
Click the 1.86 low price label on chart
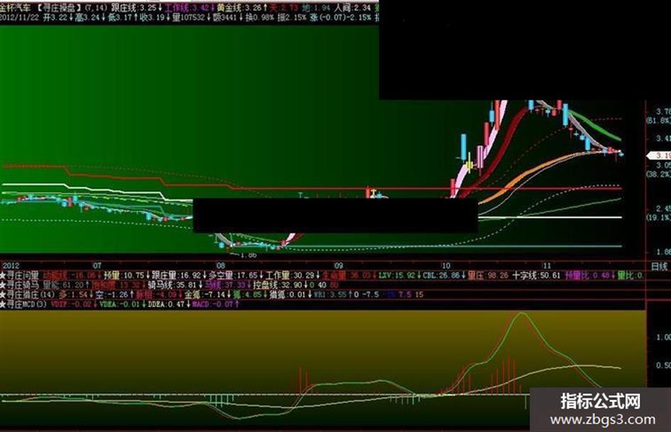(x=249, y=255)
